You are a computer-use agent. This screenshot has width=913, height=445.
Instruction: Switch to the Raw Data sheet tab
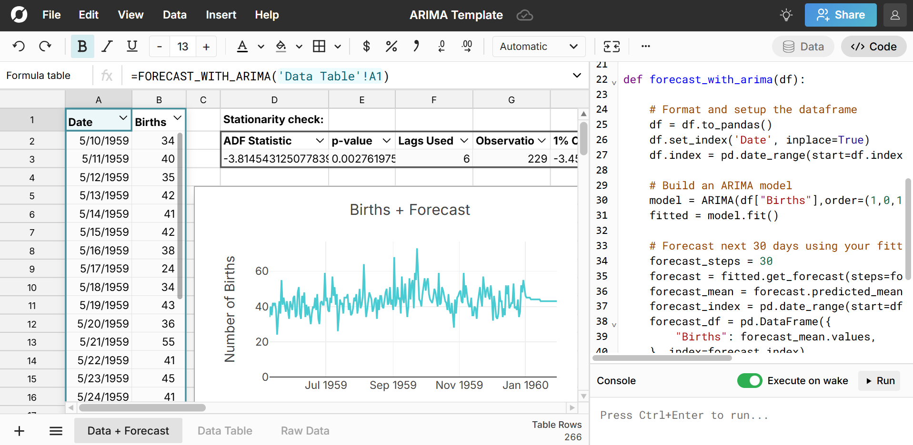(305, 431)
